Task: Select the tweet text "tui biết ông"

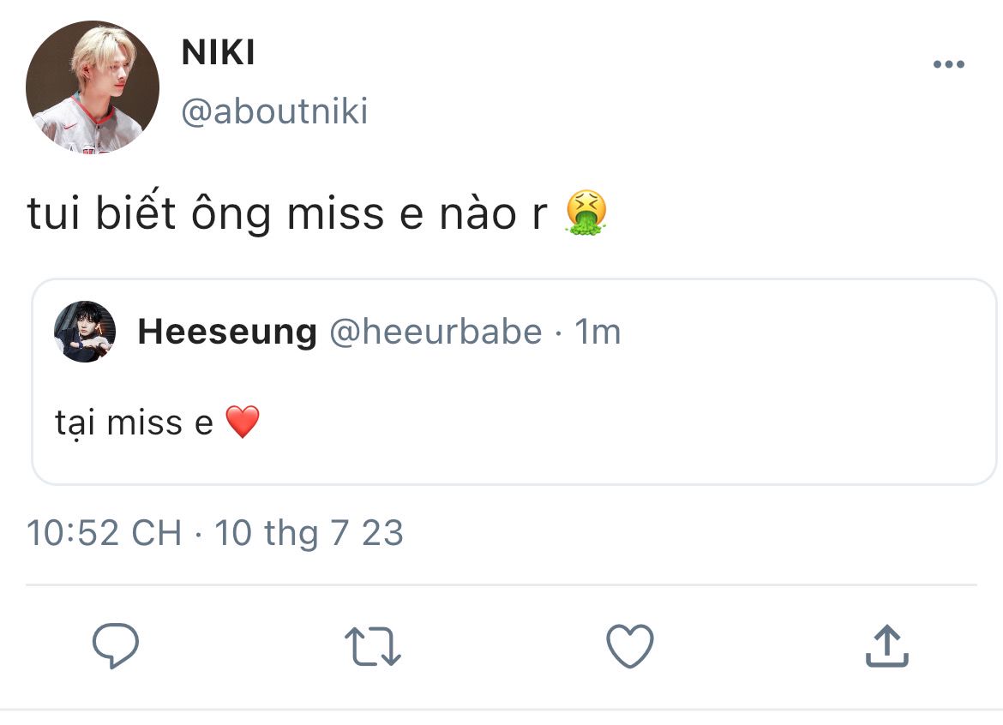Action: coord(147,214)
